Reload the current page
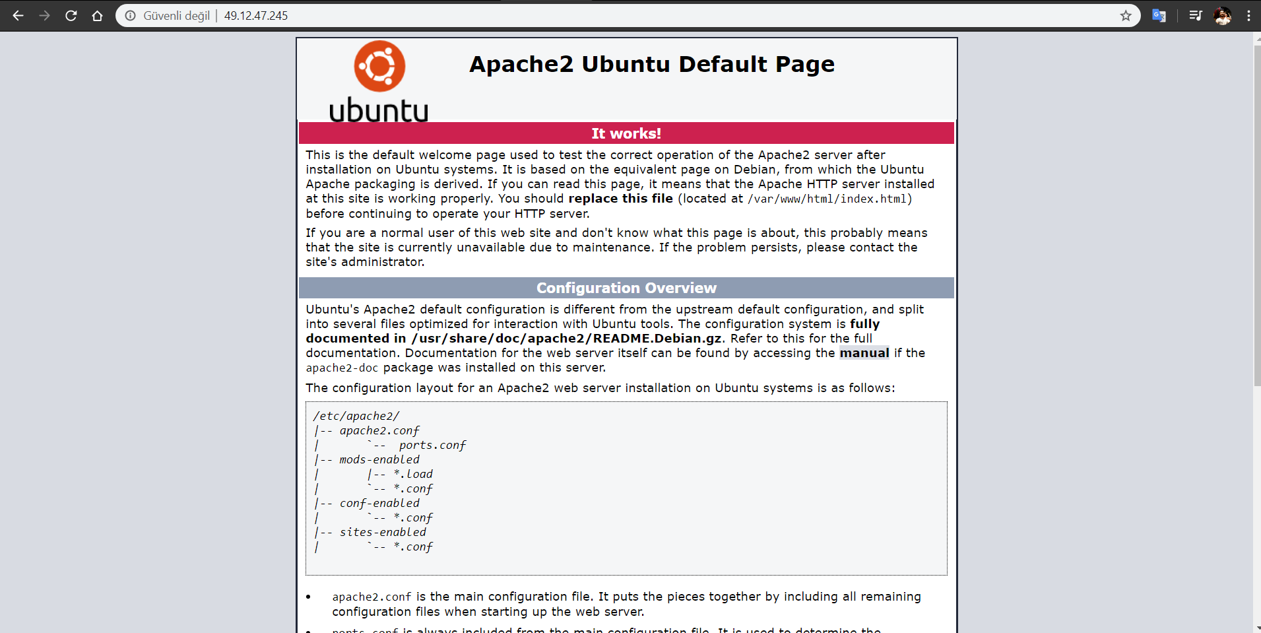Screen dimensions: 1261x633 coord(71,16)
